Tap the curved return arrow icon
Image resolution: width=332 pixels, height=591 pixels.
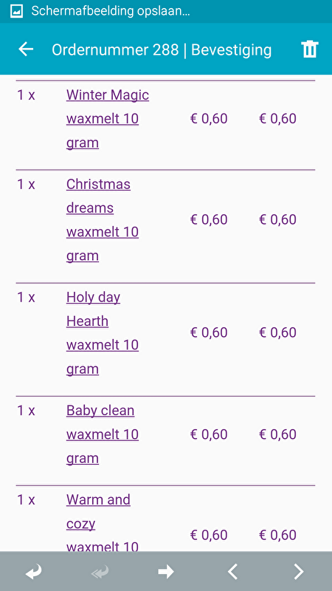coord(33,572)
